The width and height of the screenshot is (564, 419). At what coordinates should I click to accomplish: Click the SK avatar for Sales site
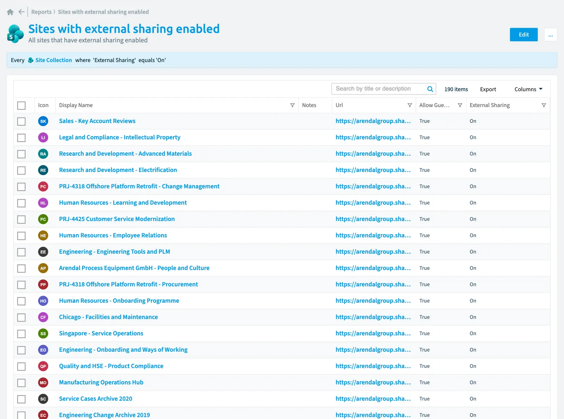pyautogui.click(x=43, y=121)
